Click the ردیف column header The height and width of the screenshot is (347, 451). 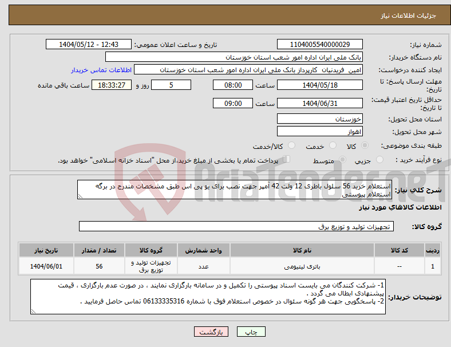433,250
